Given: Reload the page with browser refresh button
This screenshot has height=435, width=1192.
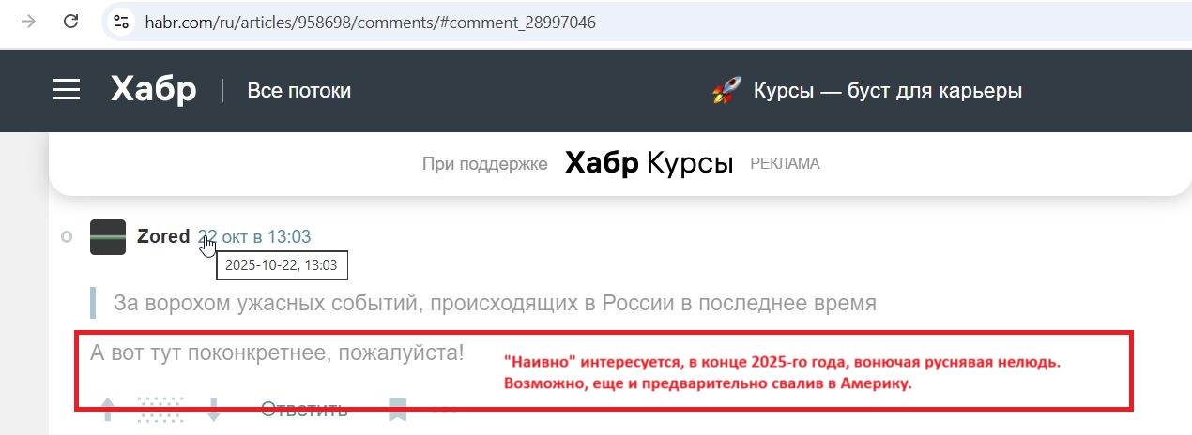Looking at the screenshot, I should pyautogui.click(x=70, y=21).
